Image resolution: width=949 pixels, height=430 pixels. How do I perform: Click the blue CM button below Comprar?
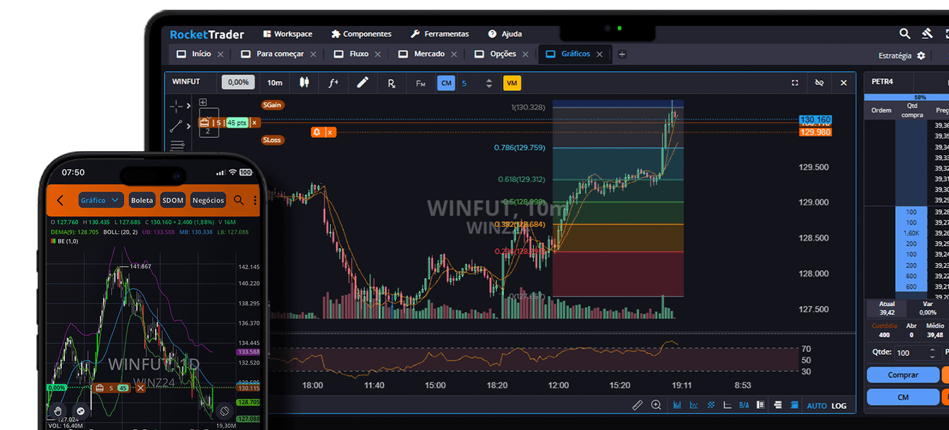click(903, 397)
